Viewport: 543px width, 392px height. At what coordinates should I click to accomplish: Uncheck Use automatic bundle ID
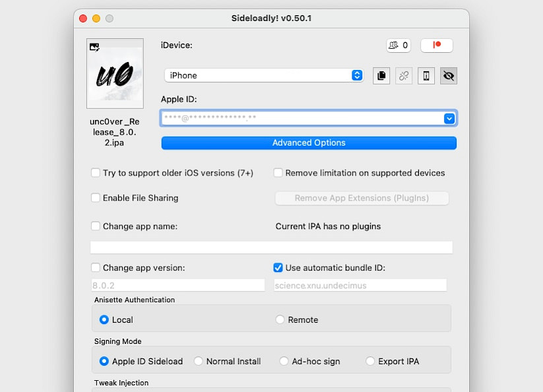(278, 268)
